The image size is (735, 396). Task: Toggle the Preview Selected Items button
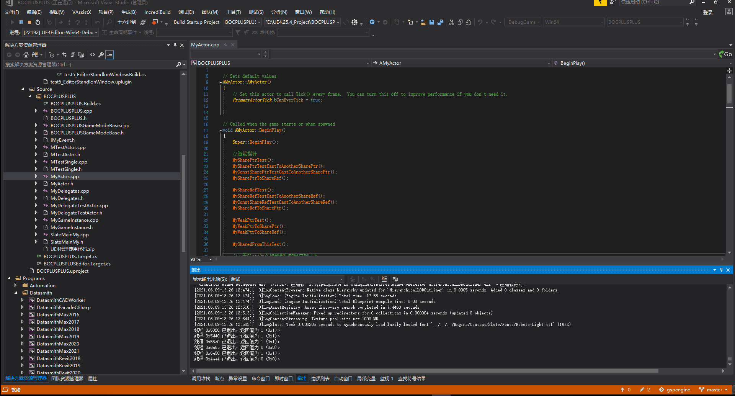click(x=109, y=54)
